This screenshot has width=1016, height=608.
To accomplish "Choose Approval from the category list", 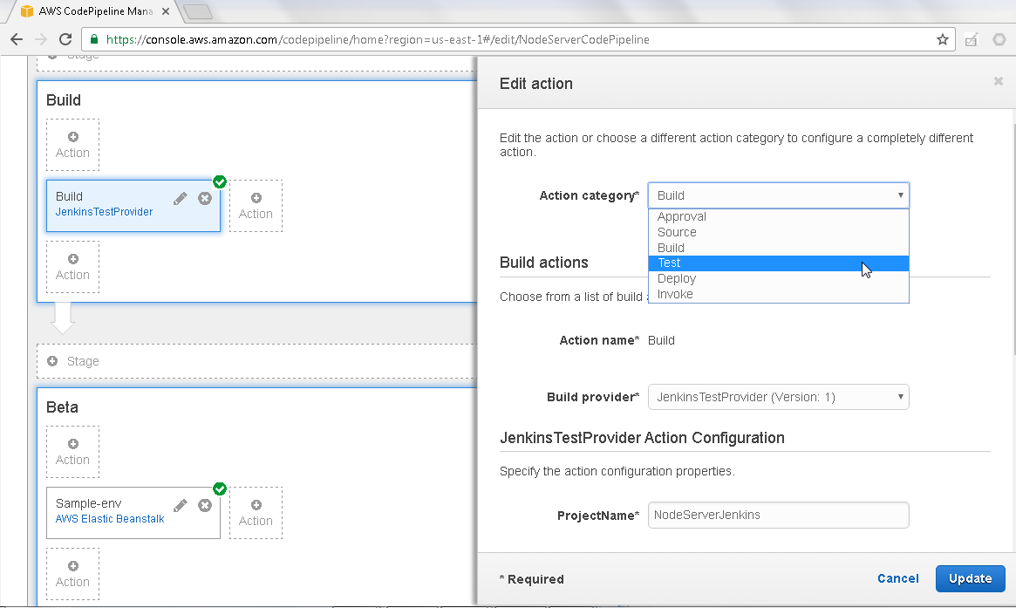I will click(x=778, y=216).
